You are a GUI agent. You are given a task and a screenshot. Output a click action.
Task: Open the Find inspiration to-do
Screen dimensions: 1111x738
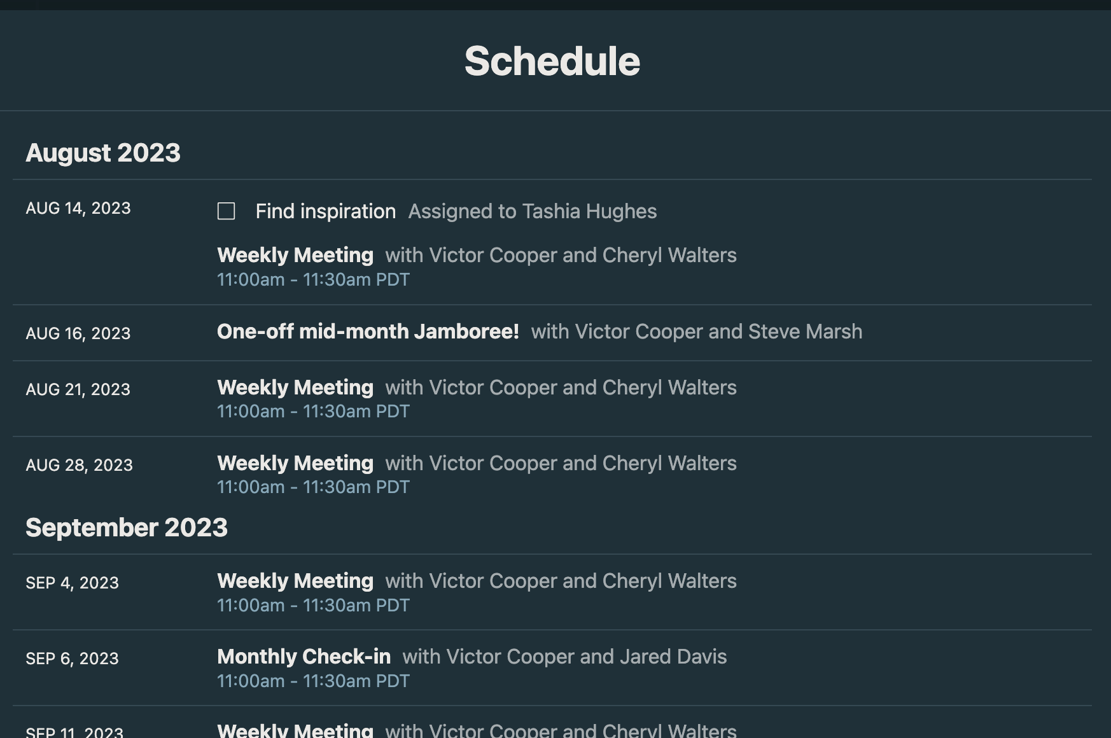(325, 211)
